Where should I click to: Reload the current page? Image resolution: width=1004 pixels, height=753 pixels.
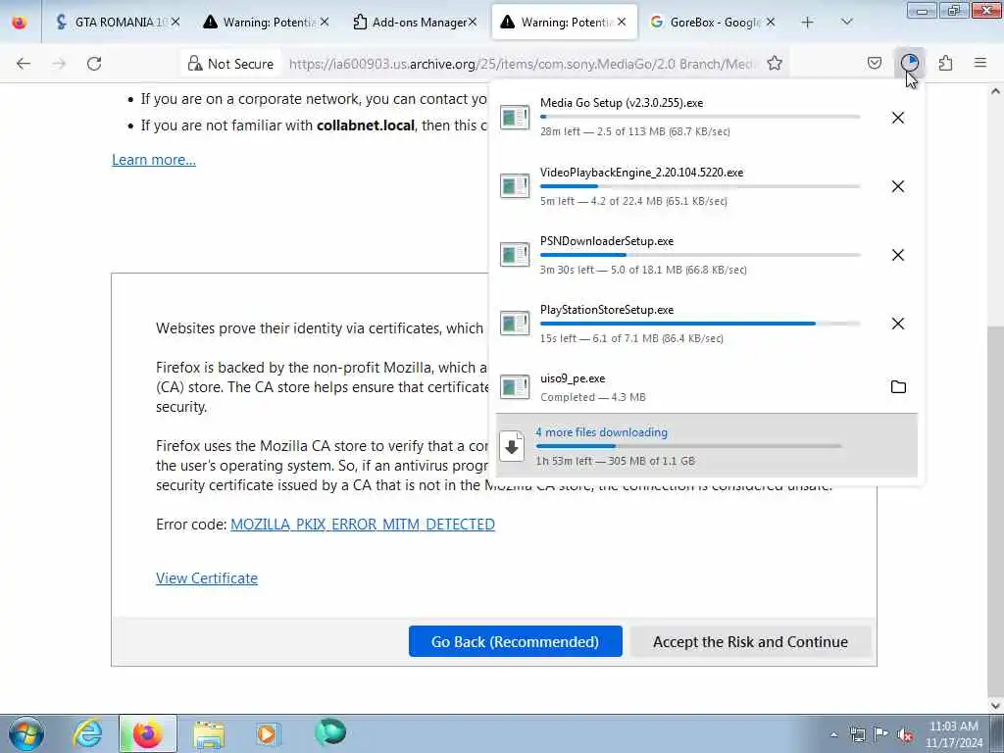coord(94,64)
